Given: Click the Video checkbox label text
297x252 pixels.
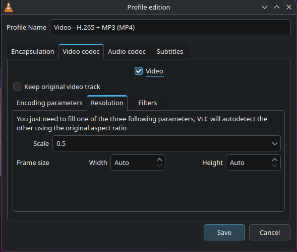Looking at the screenshot, I should (154, 71).
